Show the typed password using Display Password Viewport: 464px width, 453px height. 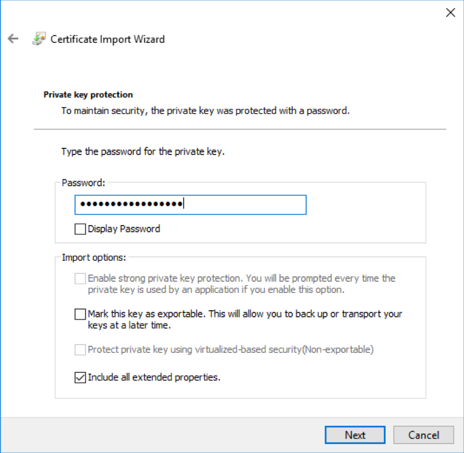pos(79,229)
